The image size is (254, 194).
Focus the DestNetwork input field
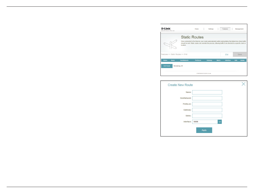(x=207, y=98)
